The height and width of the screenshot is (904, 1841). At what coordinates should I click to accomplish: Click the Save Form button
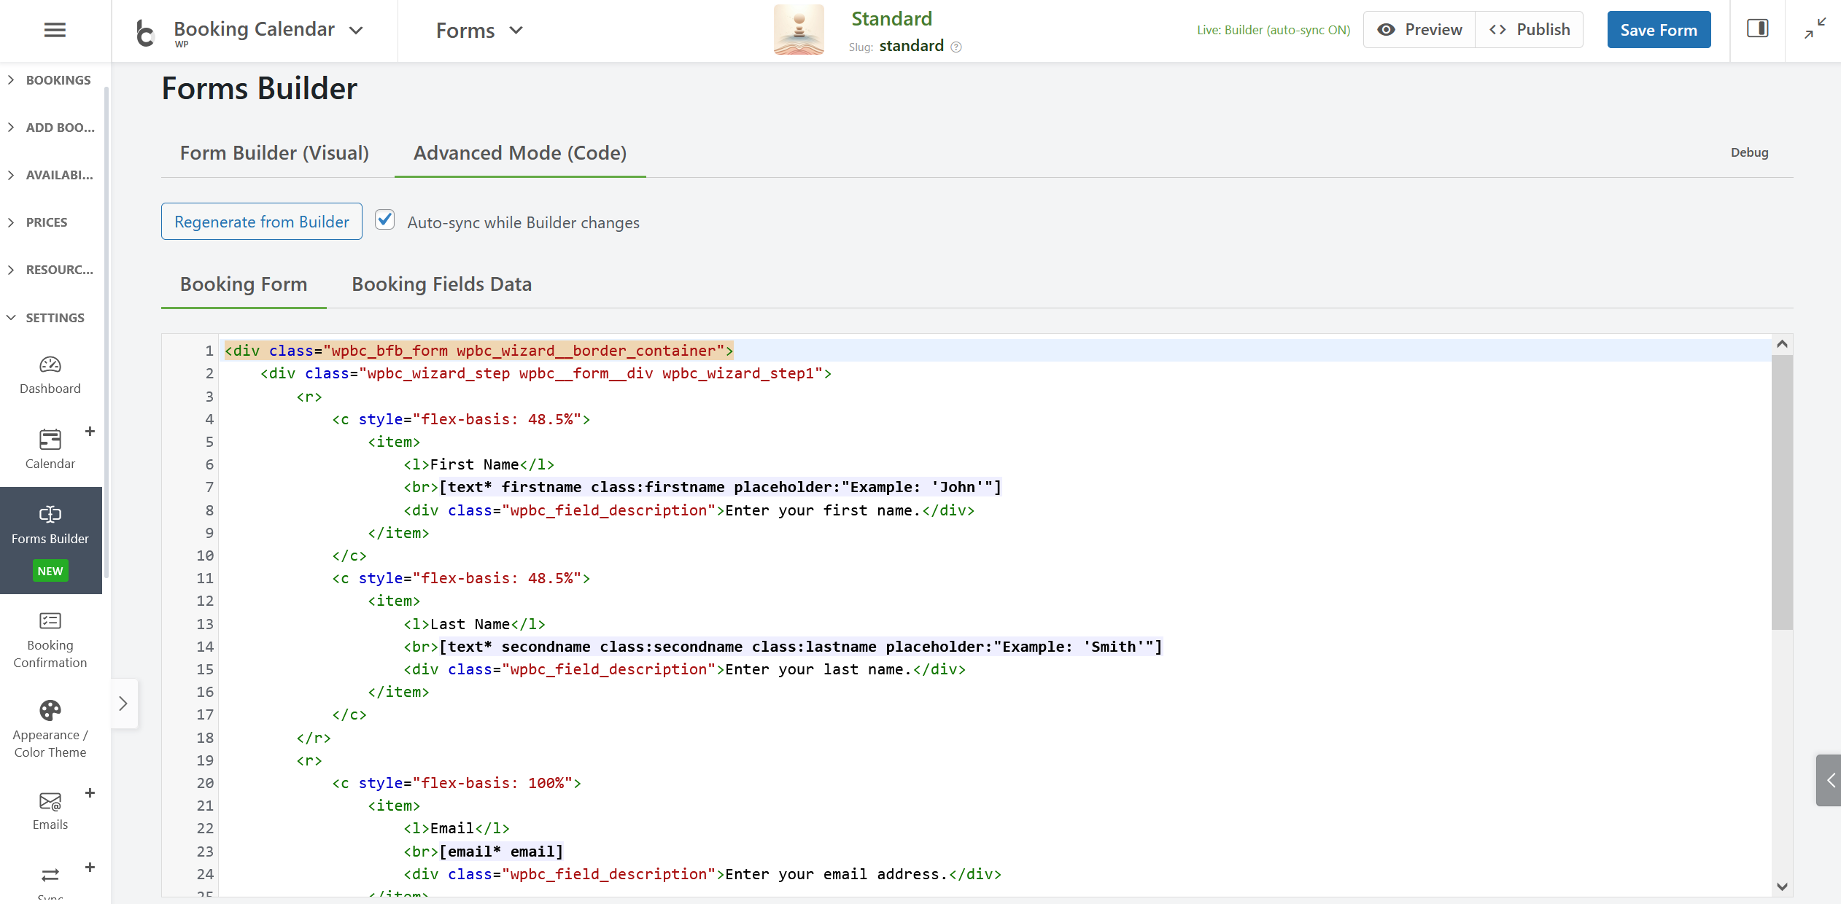pos(1658,30)
